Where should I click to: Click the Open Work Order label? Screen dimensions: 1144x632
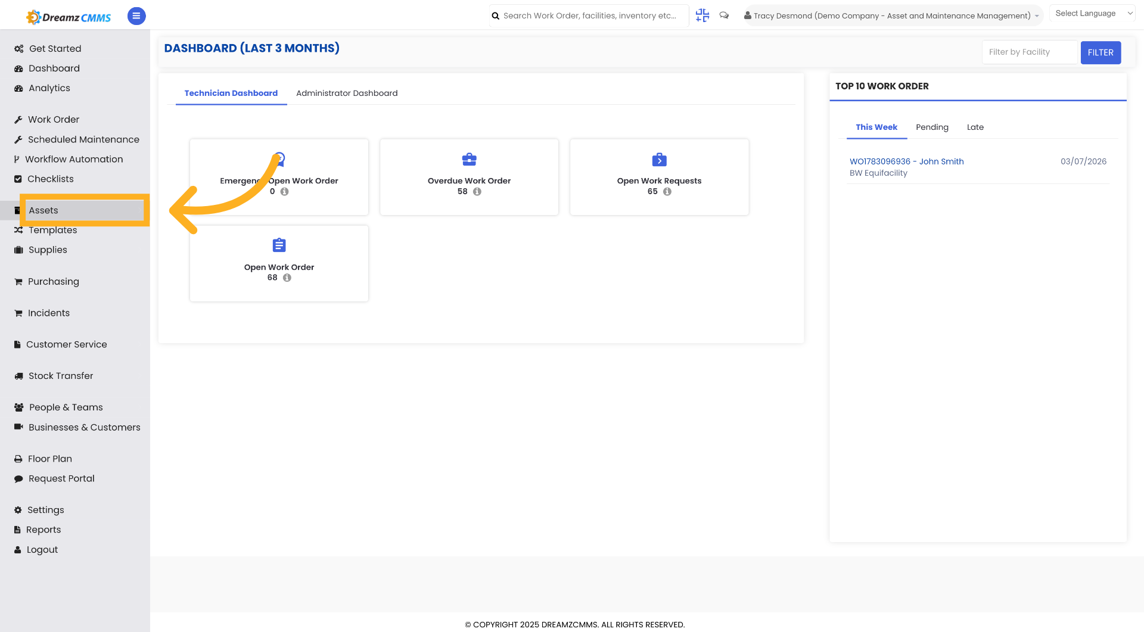pyautogui.click(x=279, y=267)
